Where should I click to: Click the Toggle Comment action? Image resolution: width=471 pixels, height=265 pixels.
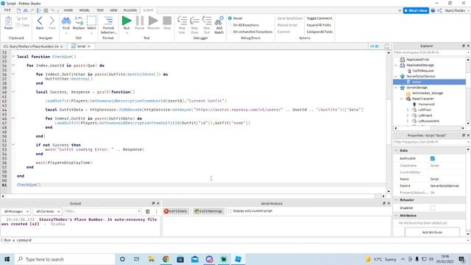click(x=319, y=18)
